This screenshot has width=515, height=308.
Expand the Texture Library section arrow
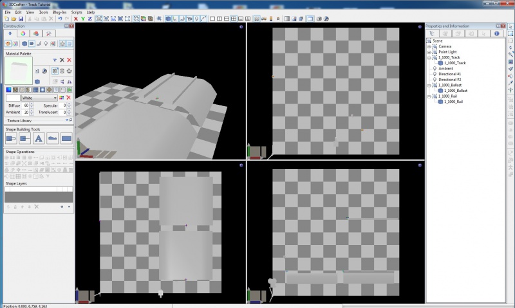point(67,120)
